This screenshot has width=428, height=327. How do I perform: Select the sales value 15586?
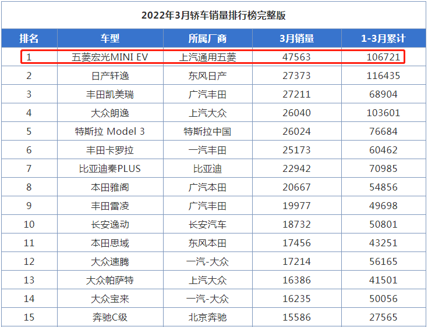click(x=297, y=318)
